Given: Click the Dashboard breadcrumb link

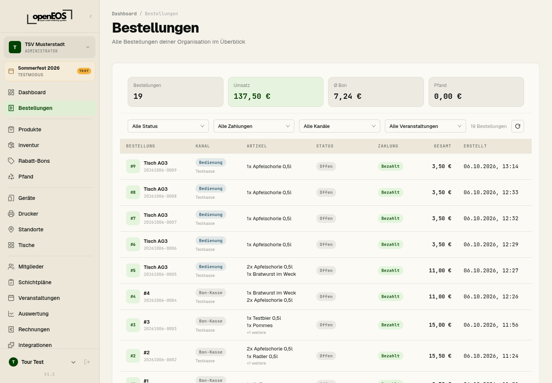Looking at the screenshot, I should click(124, 14).
